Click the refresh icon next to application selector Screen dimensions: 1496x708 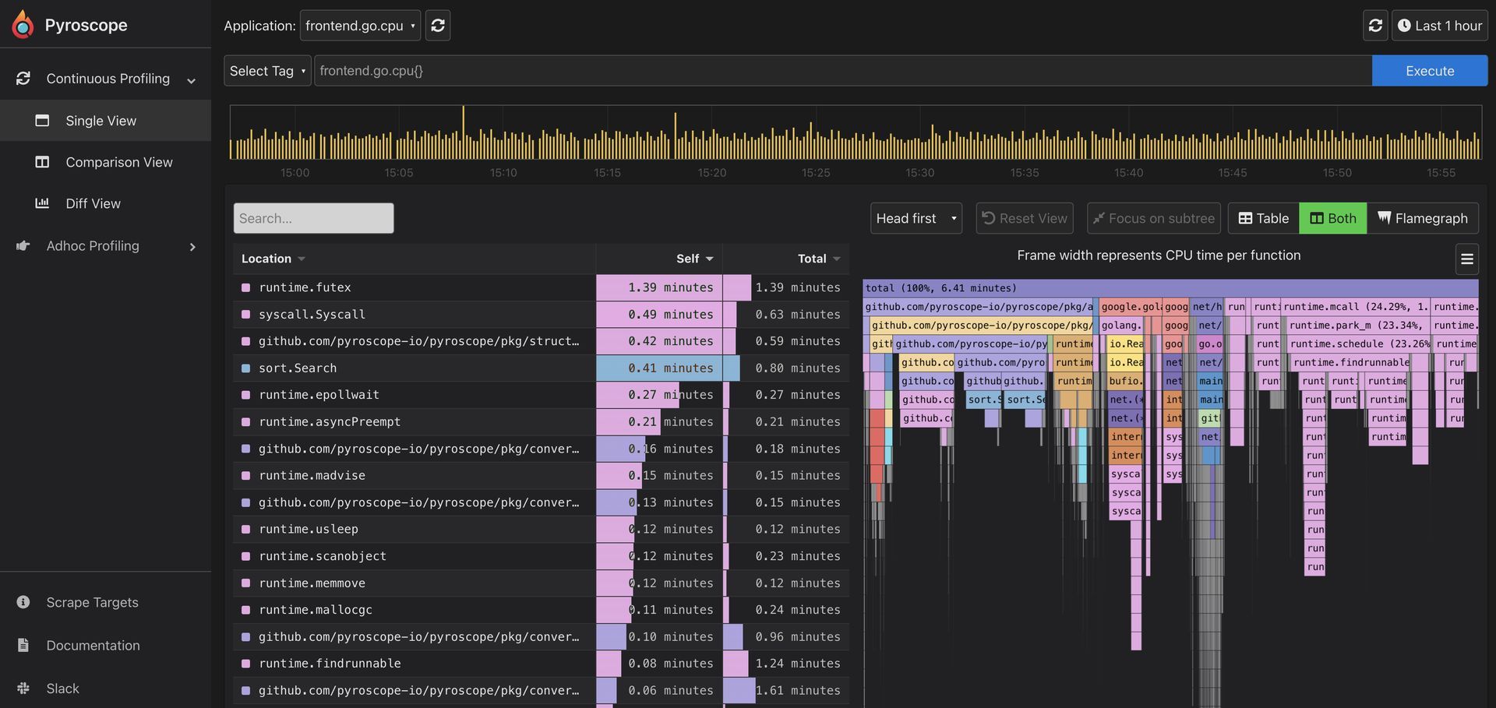click(438, 26)
